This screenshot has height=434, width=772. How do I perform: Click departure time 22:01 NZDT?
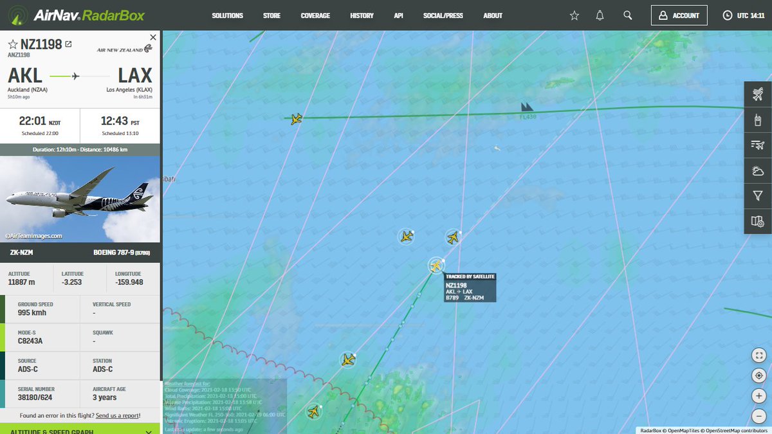[39, 120]
